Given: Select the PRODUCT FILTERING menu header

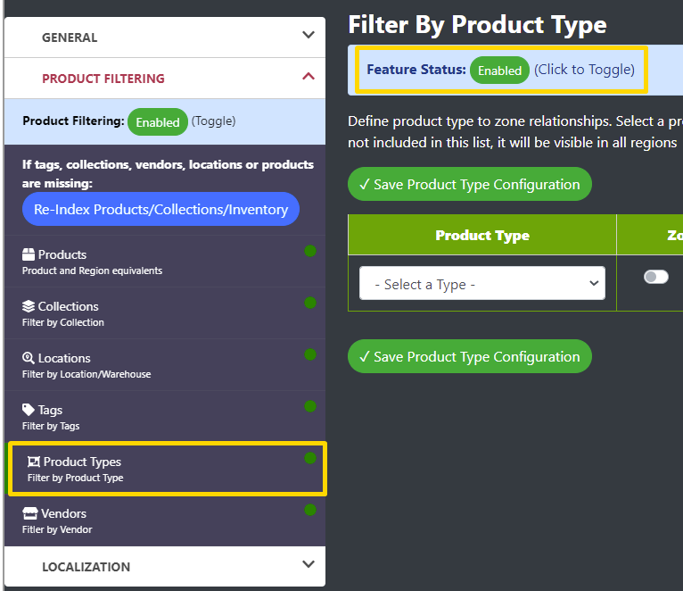Looking at the screenshot, I should (165, 79).
